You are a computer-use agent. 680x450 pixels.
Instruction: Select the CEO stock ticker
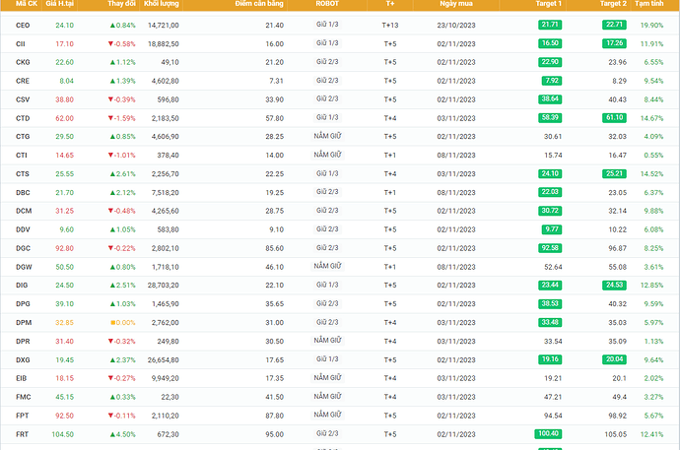[23, 26]
